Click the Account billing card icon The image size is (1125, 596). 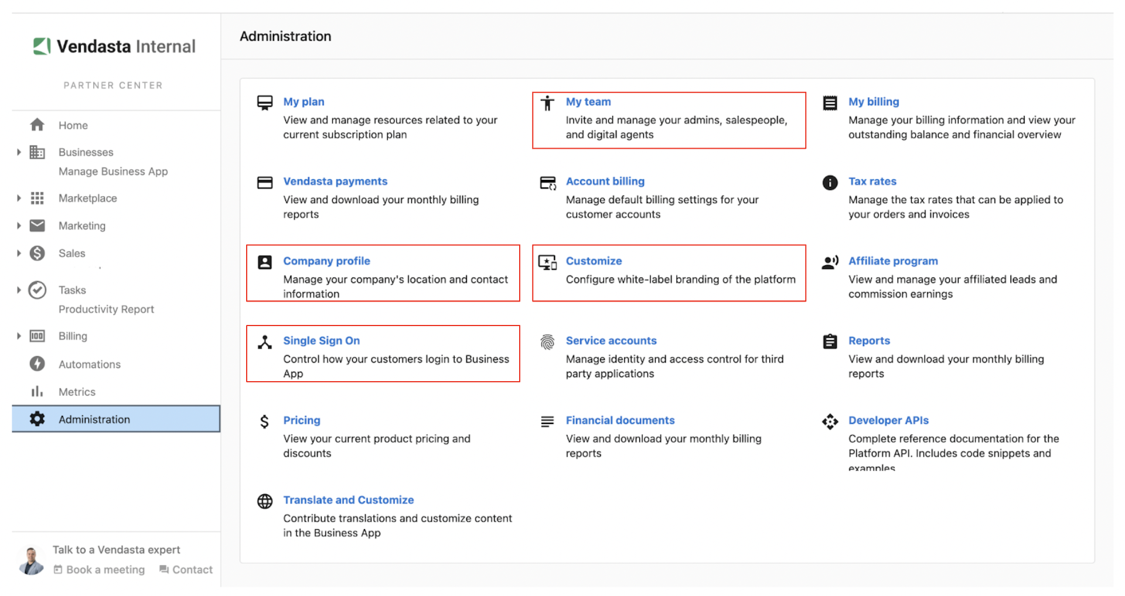coord(548,183)
